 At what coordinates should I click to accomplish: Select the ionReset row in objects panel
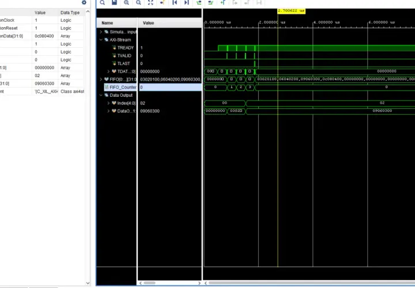tap(42, 28)
